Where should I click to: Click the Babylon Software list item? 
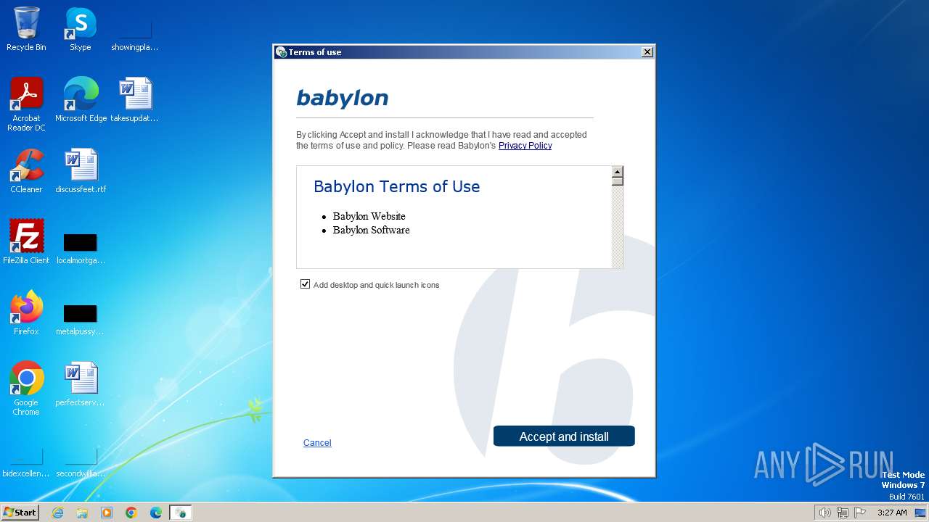coord(371,230)
